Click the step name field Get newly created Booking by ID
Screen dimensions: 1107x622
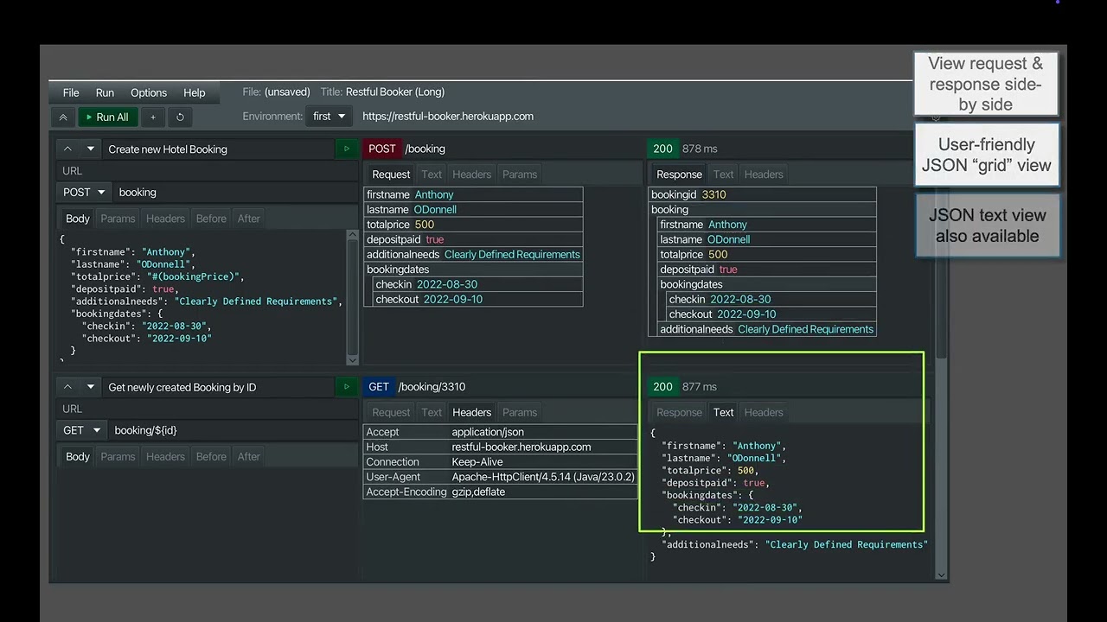pos(219,387)
